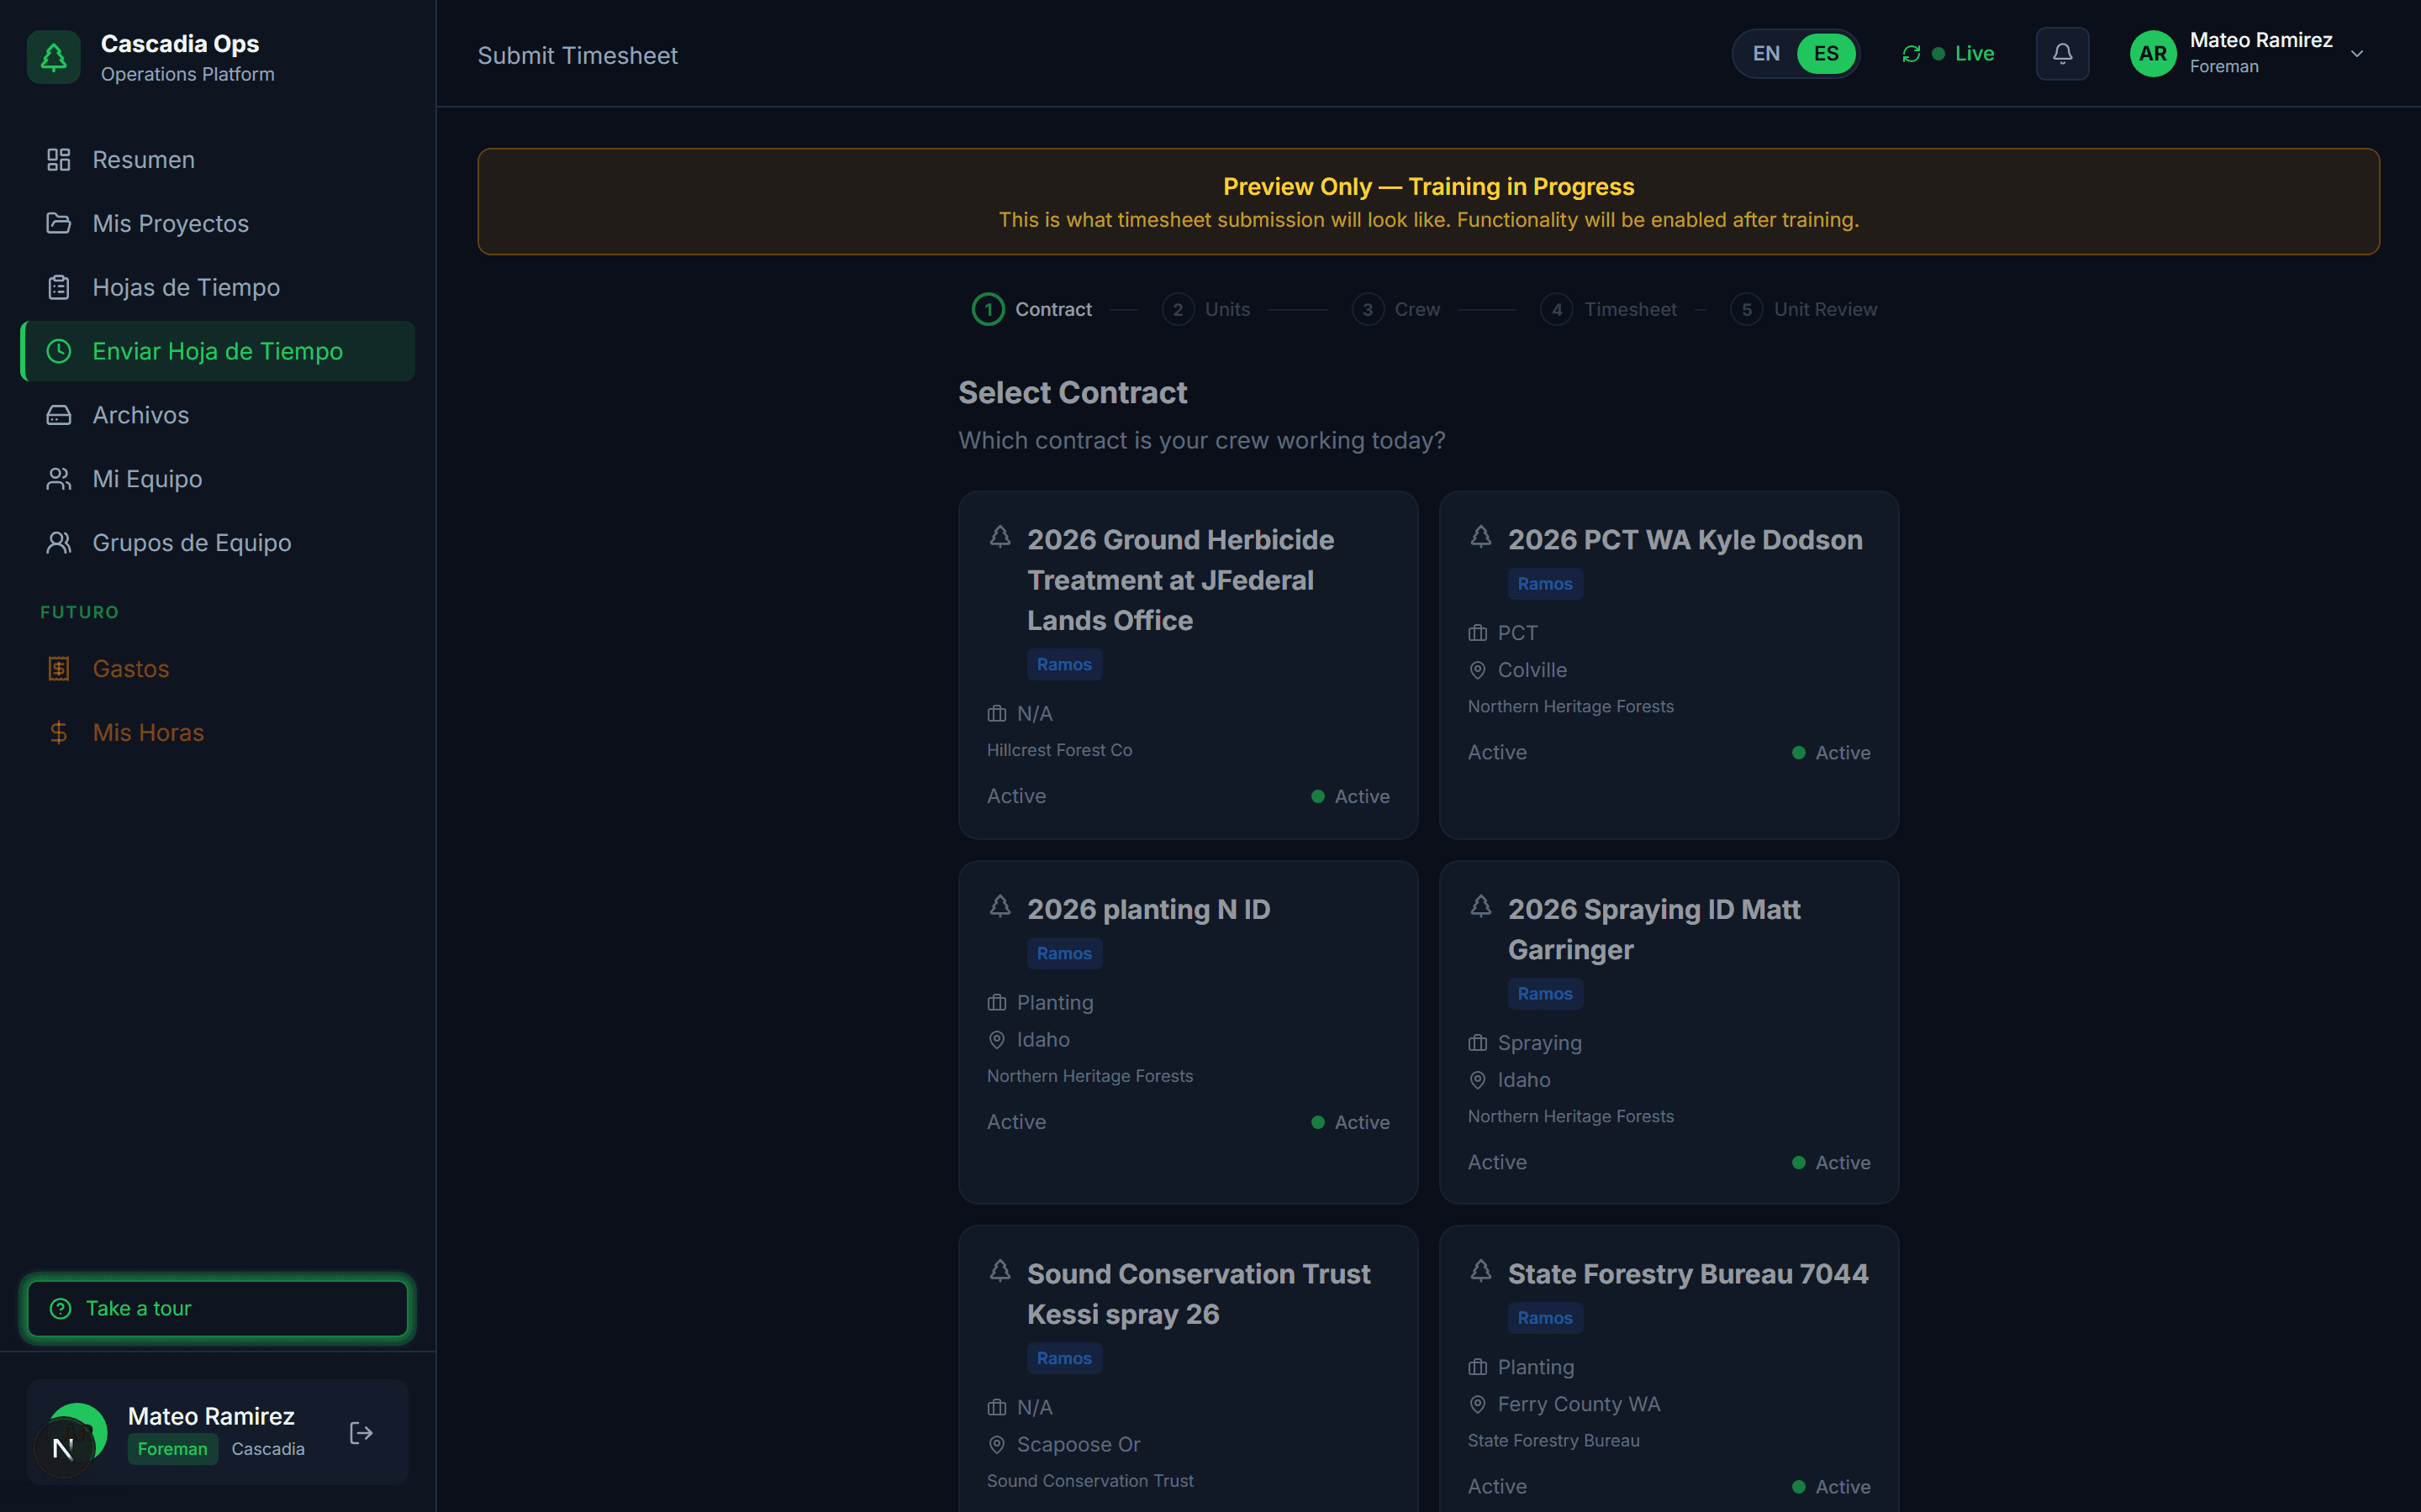Click the briefcase icon beside PCT
Screen dimensions: 2421x1512
pos(1478,633)
